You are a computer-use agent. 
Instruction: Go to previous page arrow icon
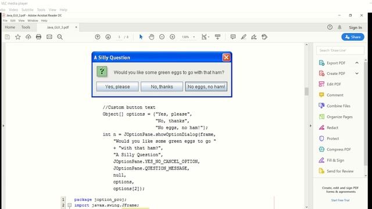coord(98,37)
